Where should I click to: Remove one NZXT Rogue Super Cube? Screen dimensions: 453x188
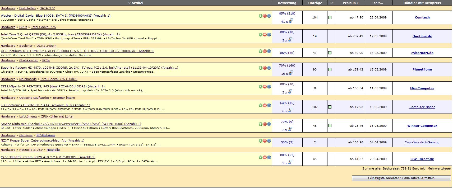click(x=265, y=141)
